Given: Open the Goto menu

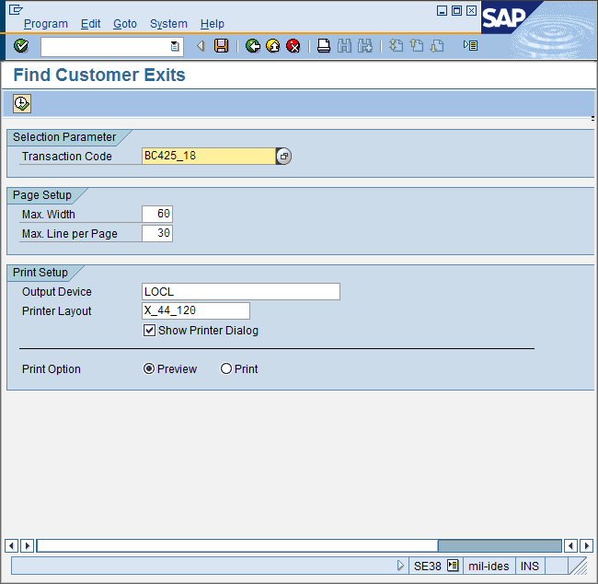Looking at the screenshot, I should tap(125, 24).
